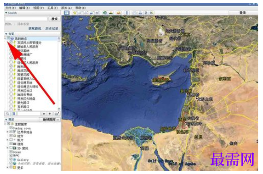Open the 编辑(E) menu
This screenshot has height=174, width=263.
coord(24,8)
